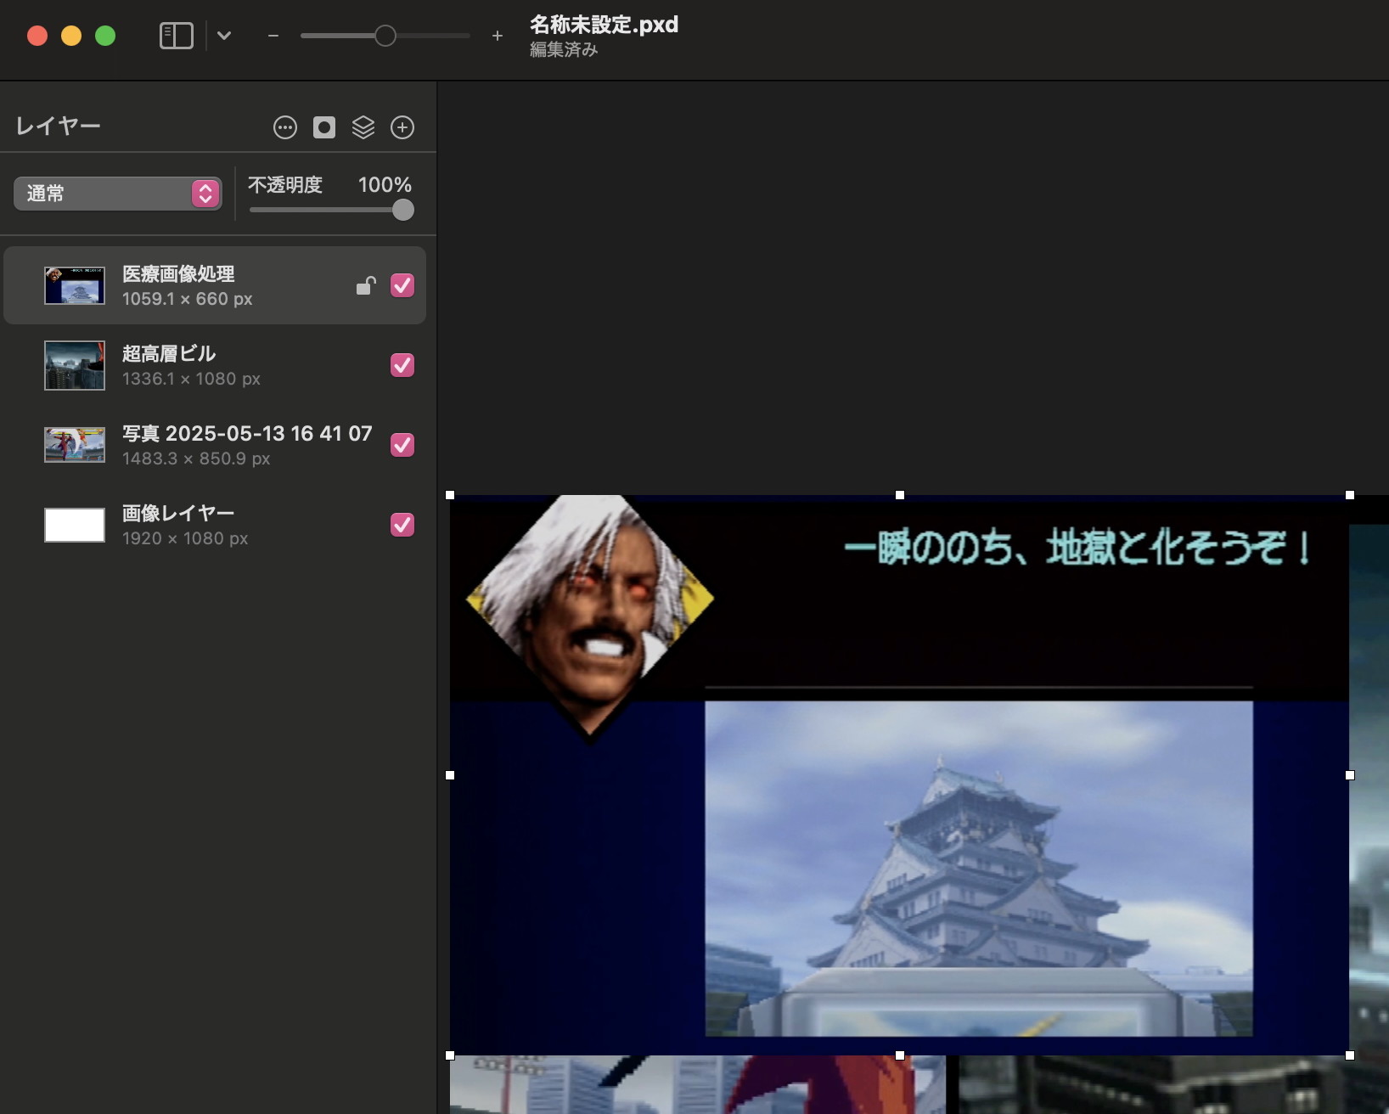The width and height of the screenshot is (1389, 1114).
Task: Click the 名称未設定.pxd document title
Action: coord(604,25)
